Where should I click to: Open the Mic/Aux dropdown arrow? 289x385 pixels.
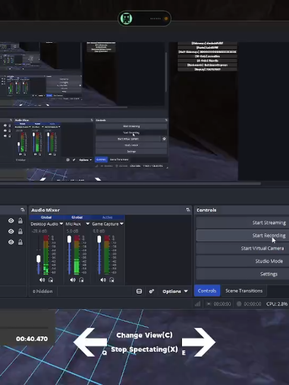[x=88, y=223]
